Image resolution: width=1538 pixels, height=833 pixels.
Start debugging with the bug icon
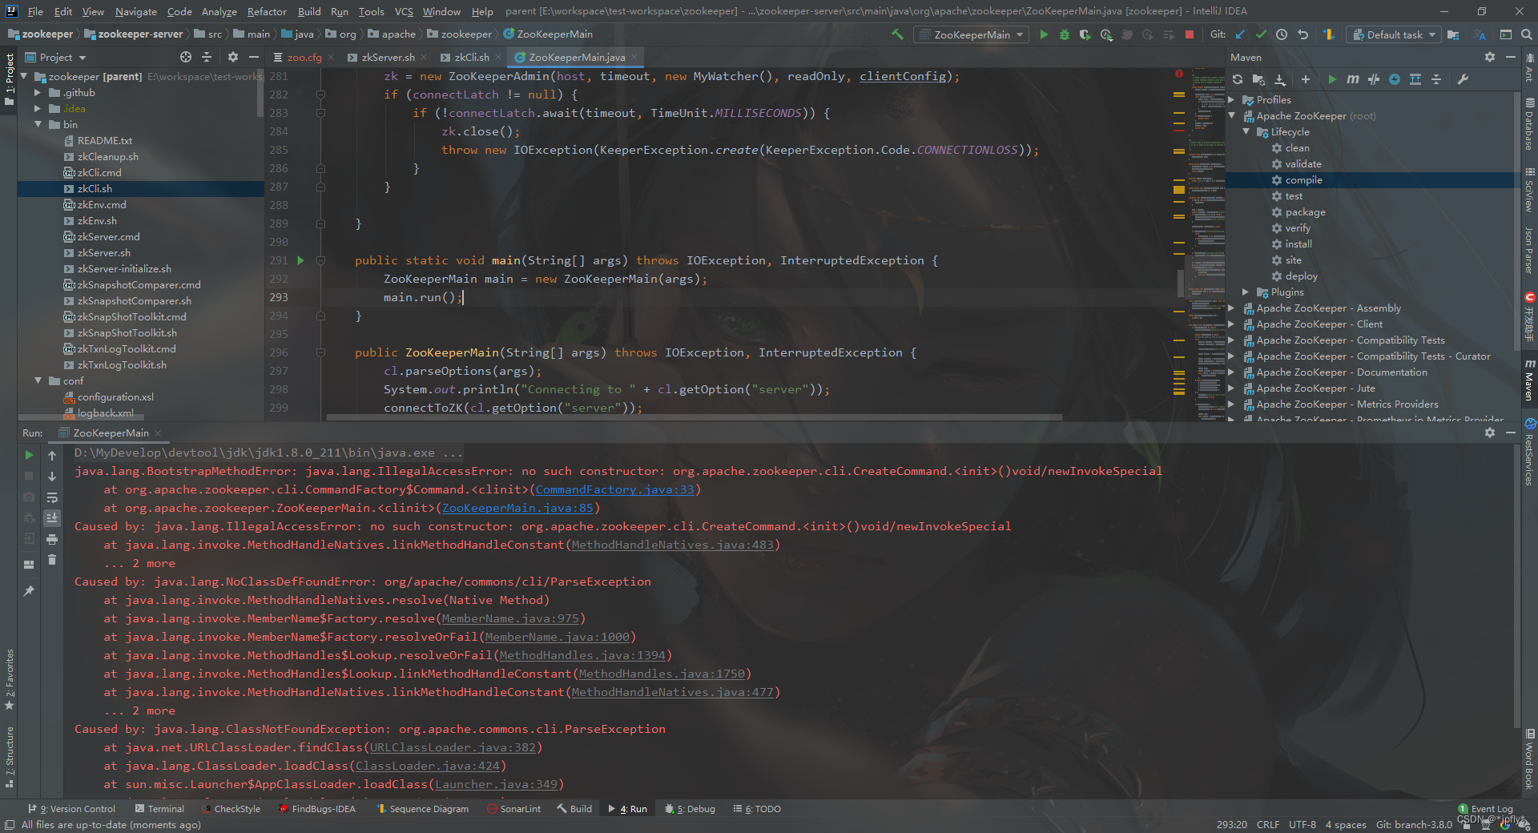pyautogui.click(x=1065, y=34)
